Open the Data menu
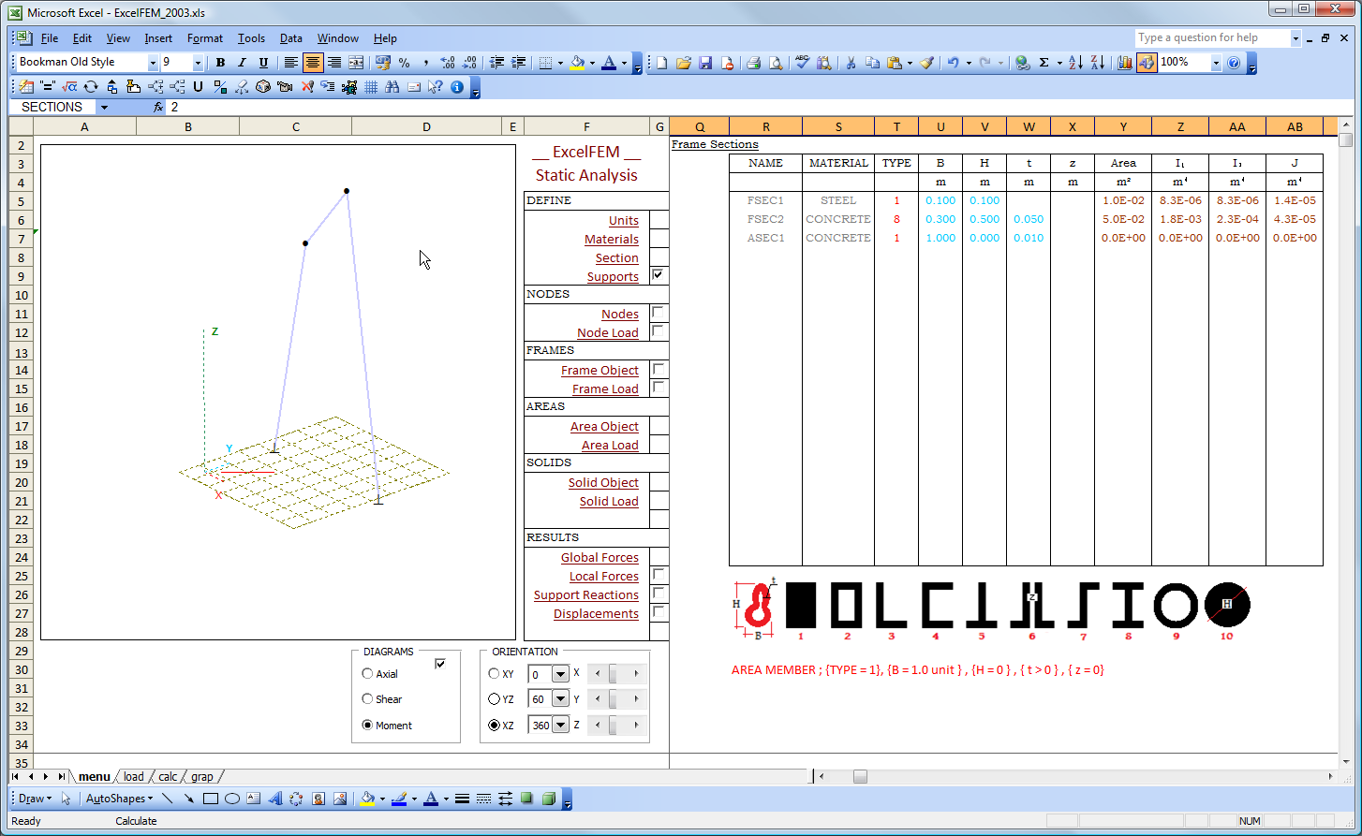This screenshot has width=1362, height=836. (291, 38)
